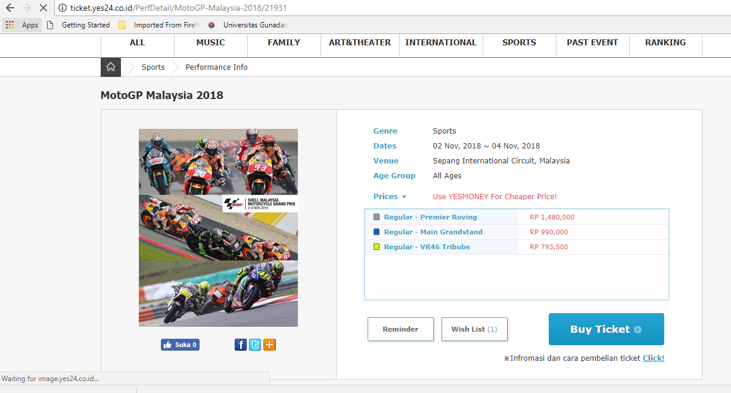Open the FAMILY category tab

284,43
